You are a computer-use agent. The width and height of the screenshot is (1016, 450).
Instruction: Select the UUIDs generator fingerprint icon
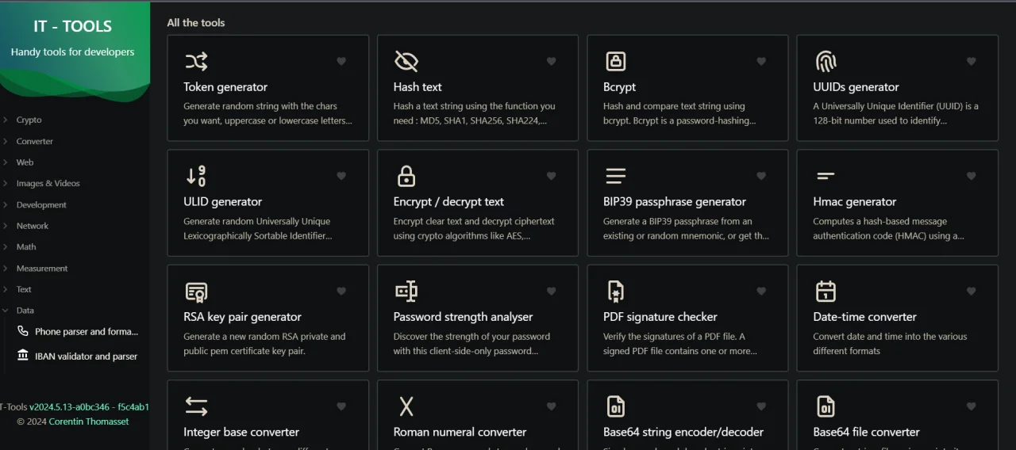[825, 61]
